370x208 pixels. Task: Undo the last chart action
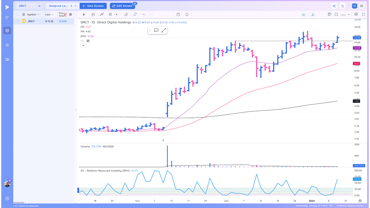point(144,14)
